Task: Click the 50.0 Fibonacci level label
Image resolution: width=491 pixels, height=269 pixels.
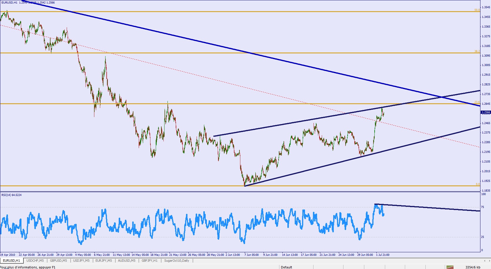Action: coord(477,10)
